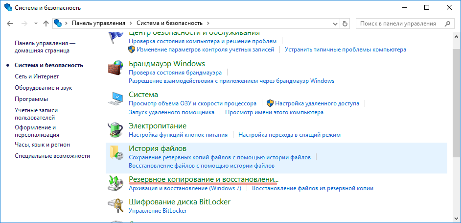461x223 pixels.
Task: Click the control panel search field
Action: click(398, 24)
